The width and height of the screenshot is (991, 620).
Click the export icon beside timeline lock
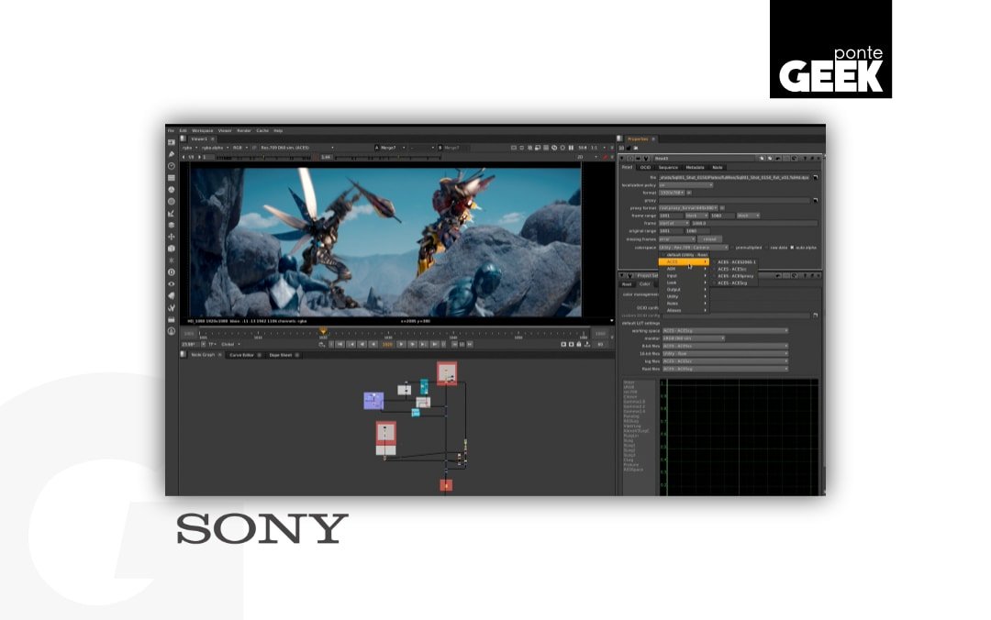(588, 345)
